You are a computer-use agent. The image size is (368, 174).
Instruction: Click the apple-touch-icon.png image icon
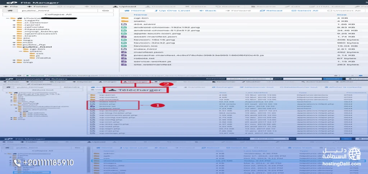point(124,33)
